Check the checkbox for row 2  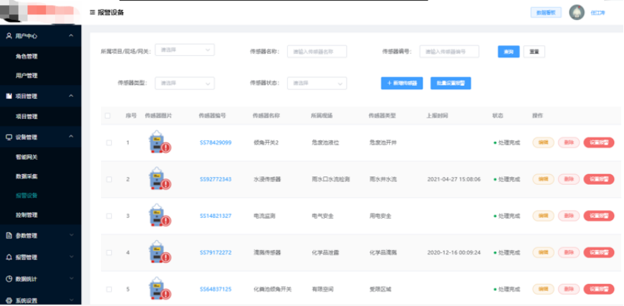[109, 179]
